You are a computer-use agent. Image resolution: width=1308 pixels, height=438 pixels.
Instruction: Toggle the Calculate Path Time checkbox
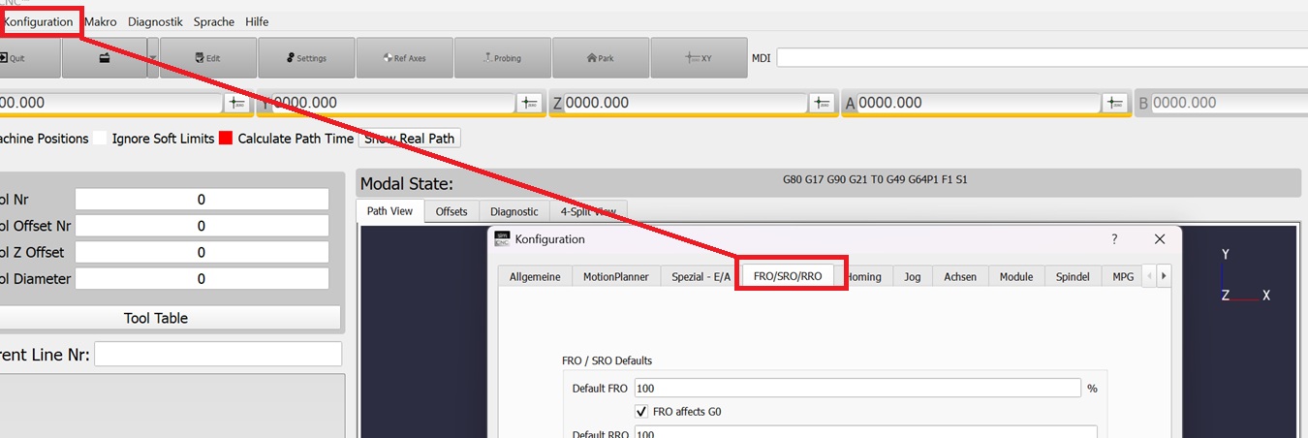click(226, 139)
